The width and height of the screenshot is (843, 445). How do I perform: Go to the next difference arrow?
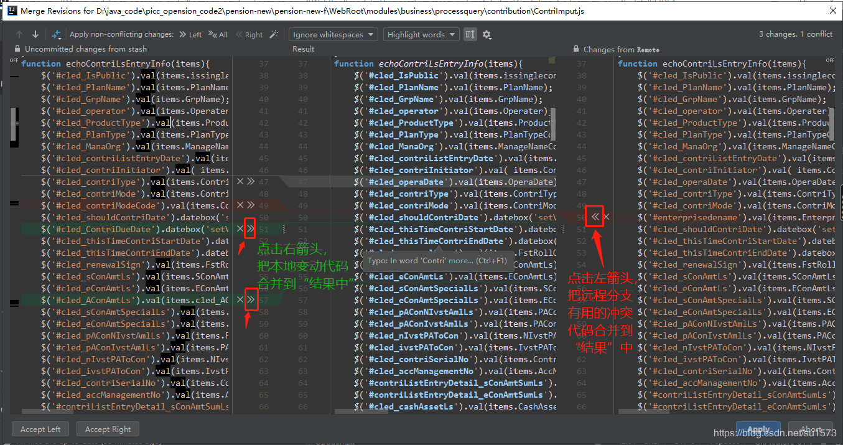35,35
